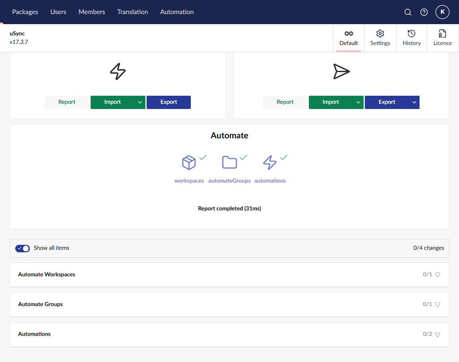Click the lightning bolt card icon
459x362 pixels.
pos(118,71)
